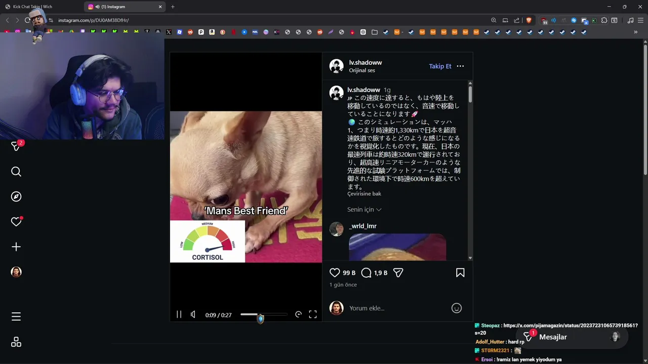
Task: Open the emoji picker in the comment box
Action: (x=457, y=308)
